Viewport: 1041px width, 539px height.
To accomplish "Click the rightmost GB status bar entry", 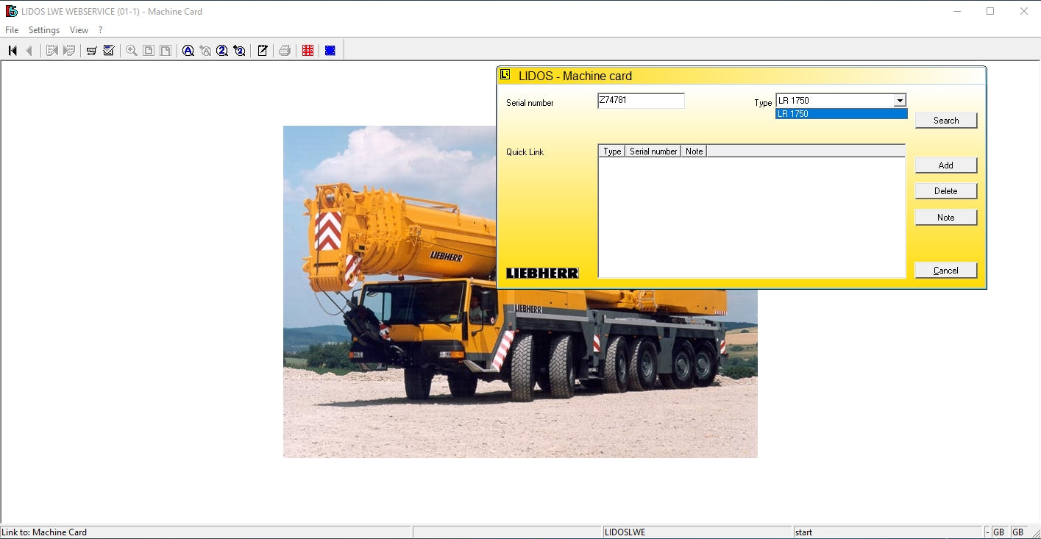I will (1017, 532).
